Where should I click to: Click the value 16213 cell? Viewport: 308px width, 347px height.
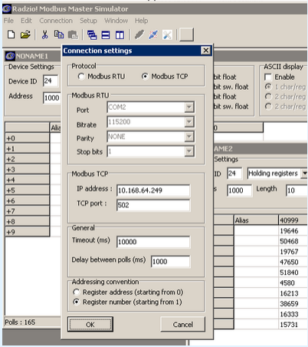(x=293, y=293)
